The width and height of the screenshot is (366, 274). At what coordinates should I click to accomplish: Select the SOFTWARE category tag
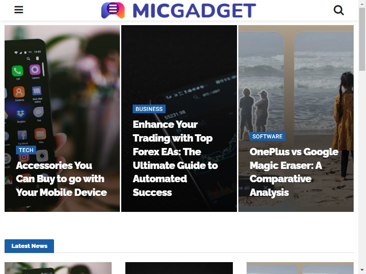(267, 137)
